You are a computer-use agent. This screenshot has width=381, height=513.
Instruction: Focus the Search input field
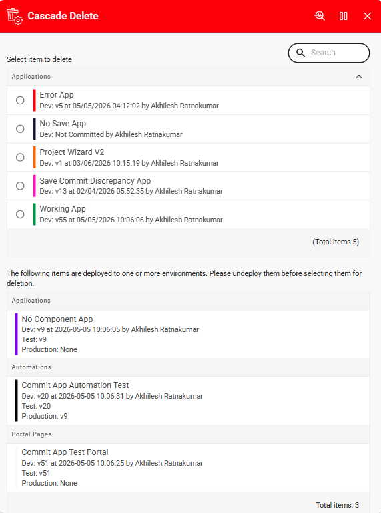329,53
